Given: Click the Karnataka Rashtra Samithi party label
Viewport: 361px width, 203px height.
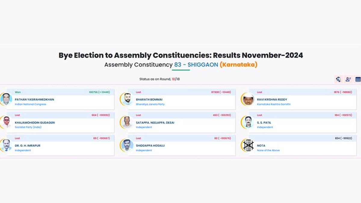Looking at the screenshot, I should tap(274, 104).
